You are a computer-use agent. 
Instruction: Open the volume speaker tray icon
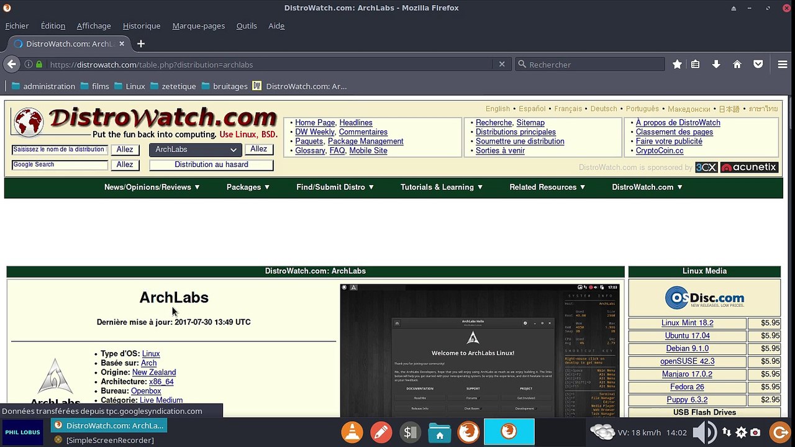(705, 433)
